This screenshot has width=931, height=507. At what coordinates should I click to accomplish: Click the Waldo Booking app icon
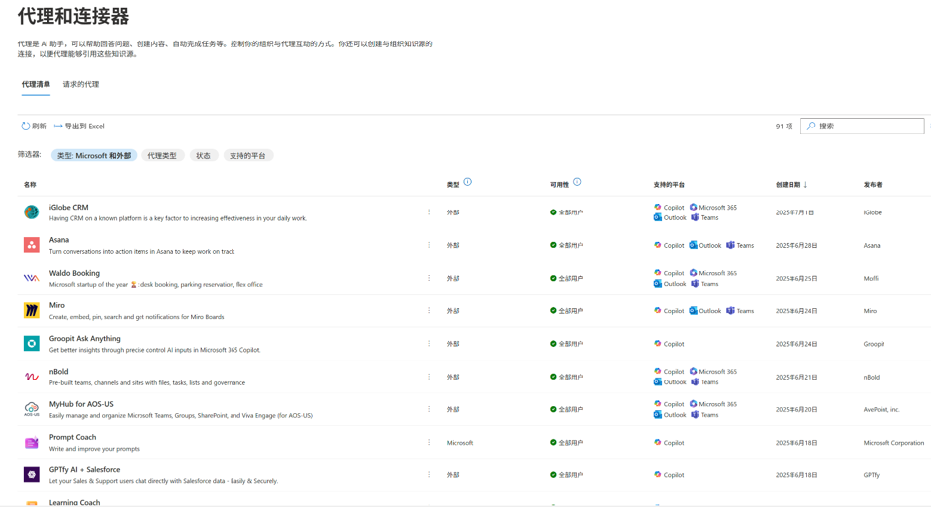coord(32,278)
